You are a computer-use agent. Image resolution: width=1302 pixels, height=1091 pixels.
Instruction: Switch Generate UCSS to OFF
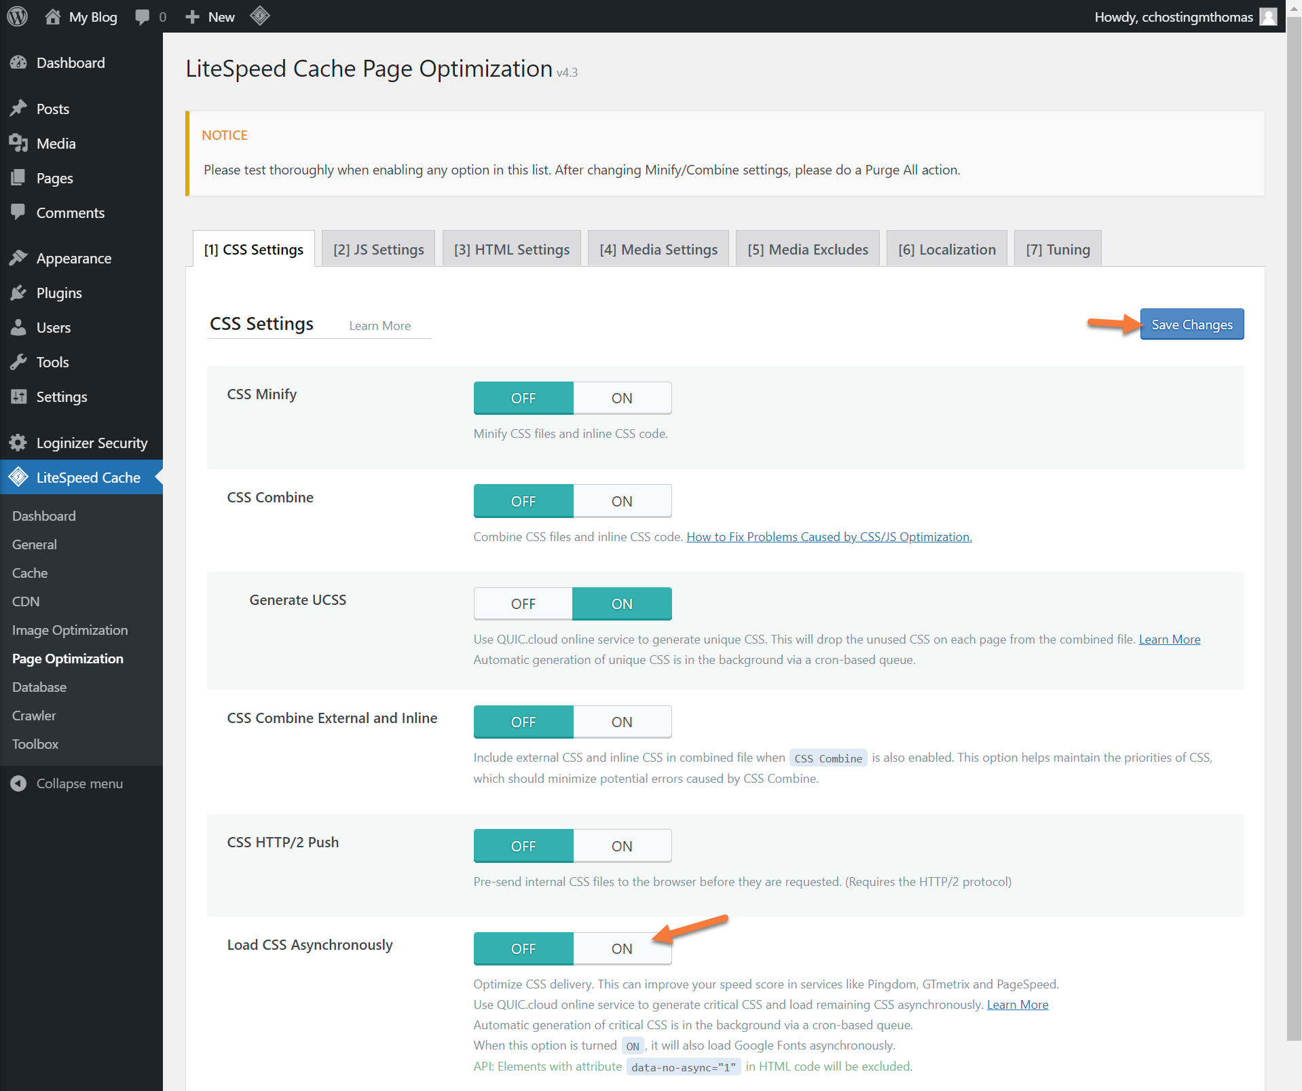point(523,604)
